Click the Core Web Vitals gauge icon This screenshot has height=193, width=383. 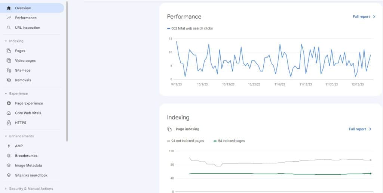(x=9, y=113)
